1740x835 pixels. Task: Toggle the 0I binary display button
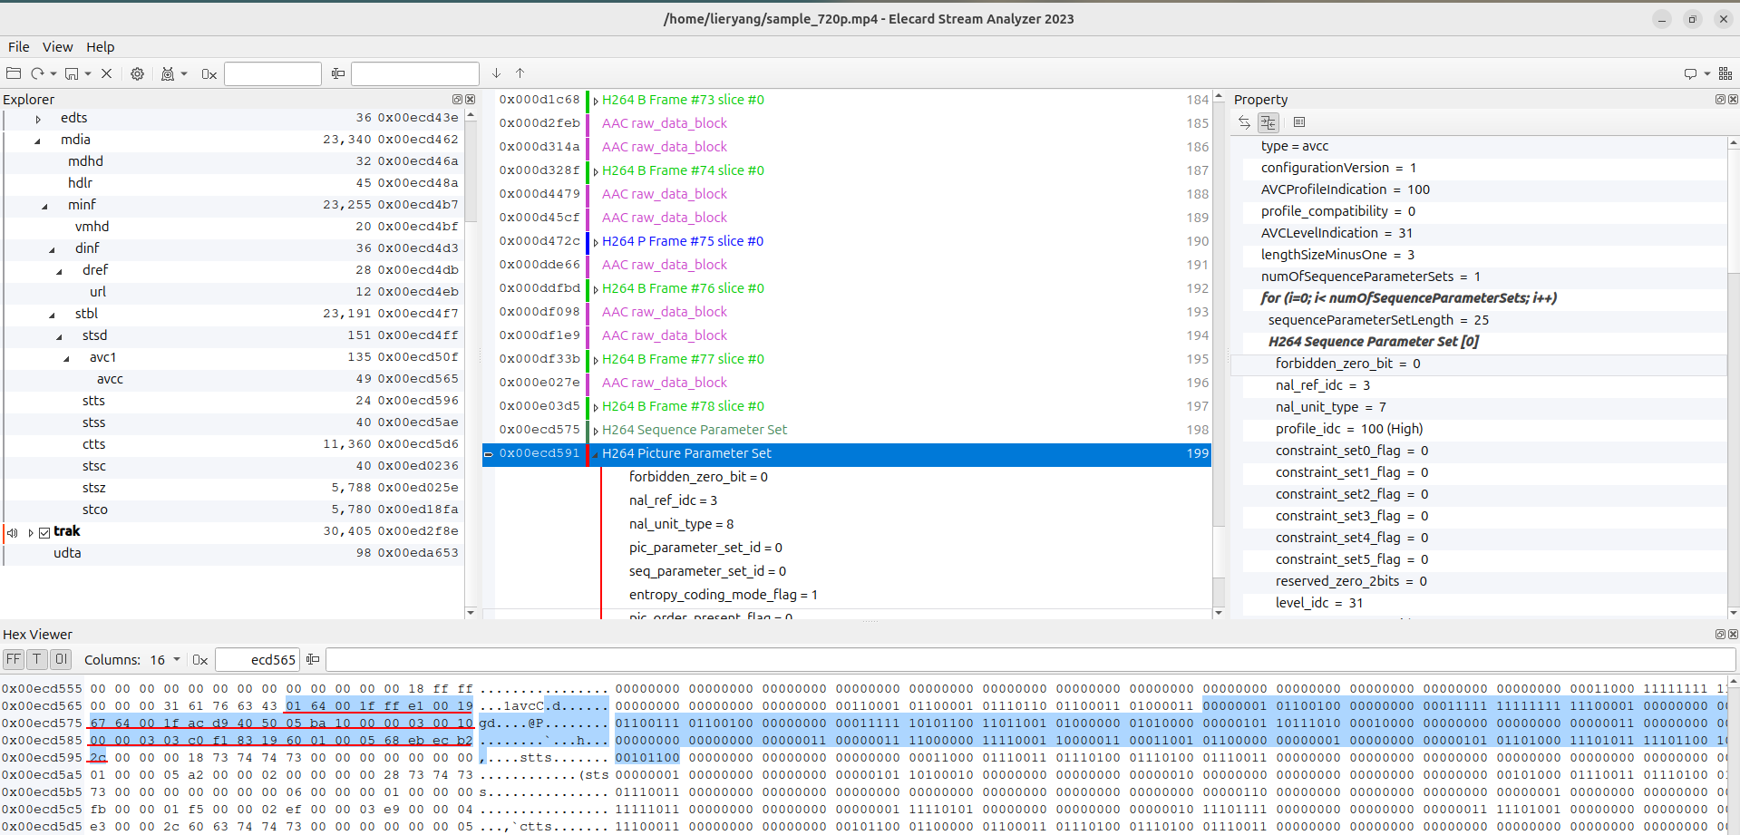pyautogui.click(x=61, y=659)
